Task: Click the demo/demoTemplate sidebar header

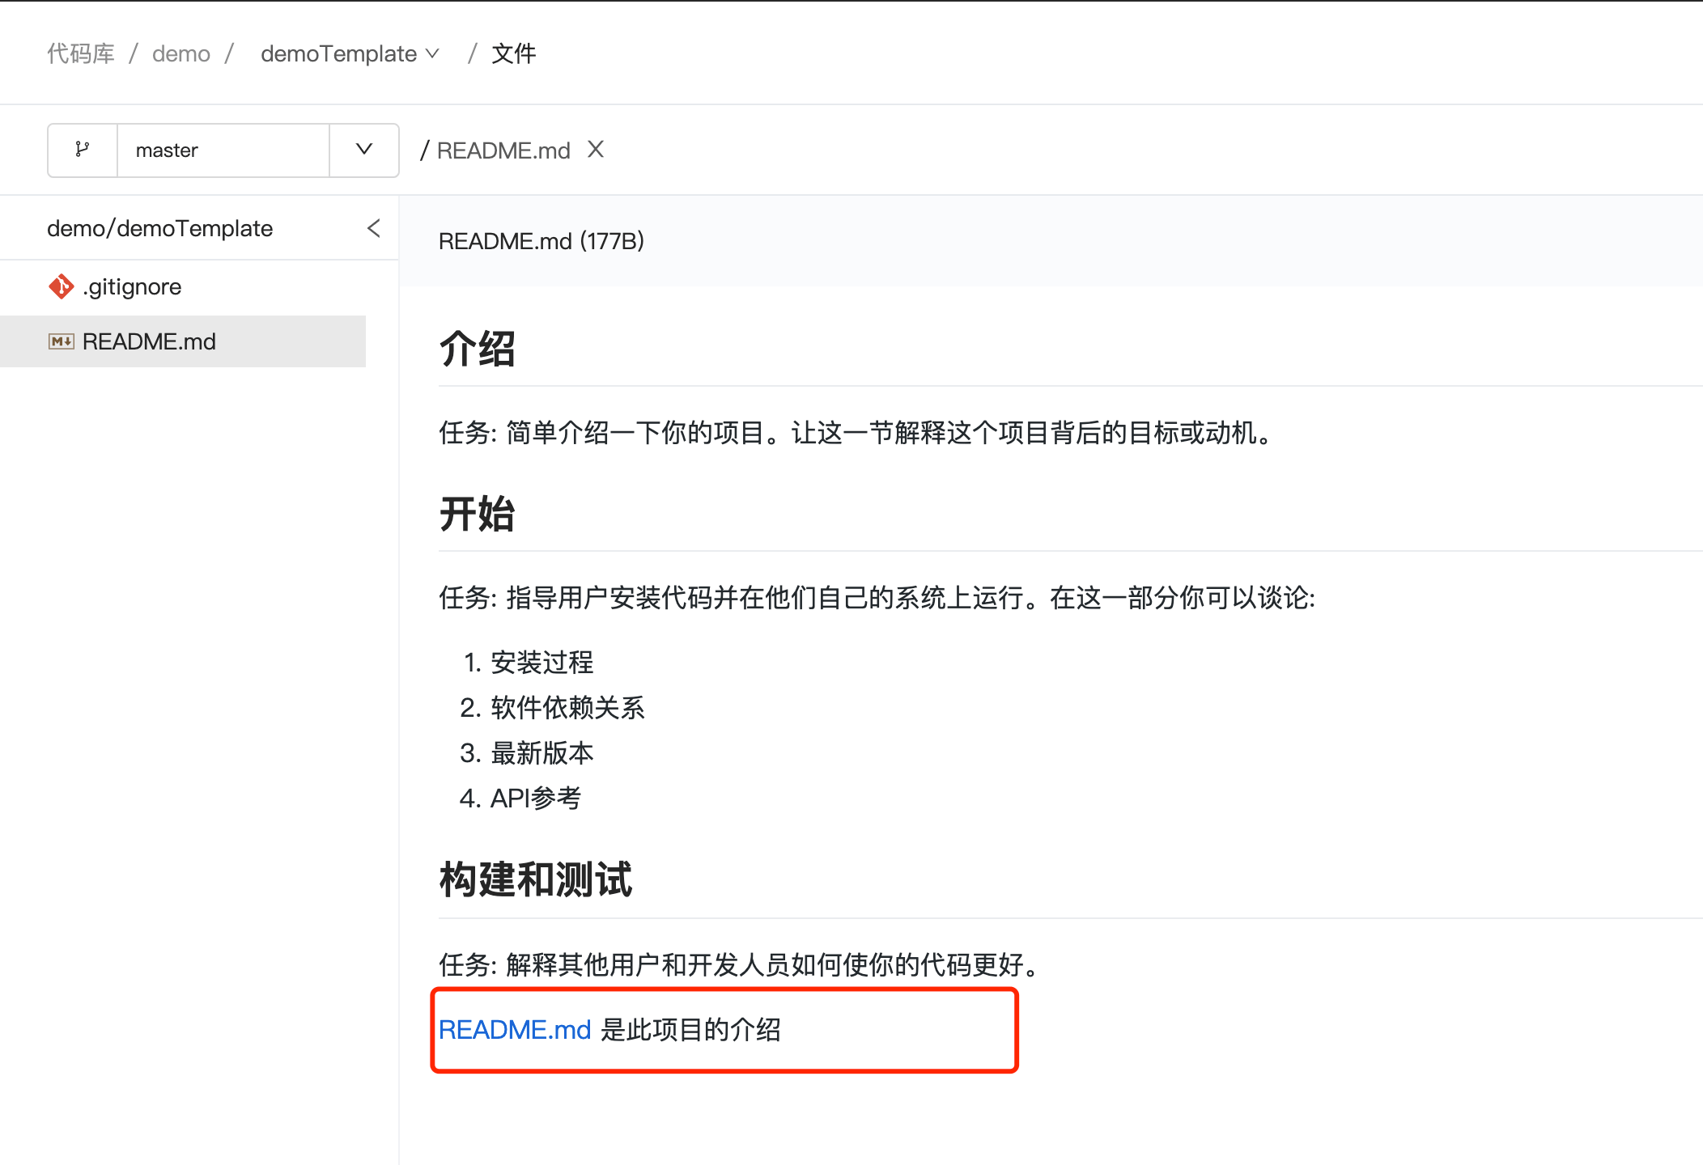Action: pyautogui.click(x=159, y=228)
